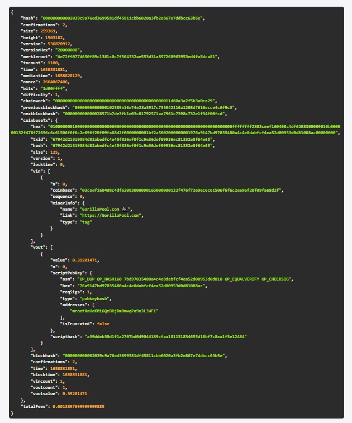Select the "asm" OP_DUP OP_HASH160 script string
The image size is (352, 423).
point(184,279)
